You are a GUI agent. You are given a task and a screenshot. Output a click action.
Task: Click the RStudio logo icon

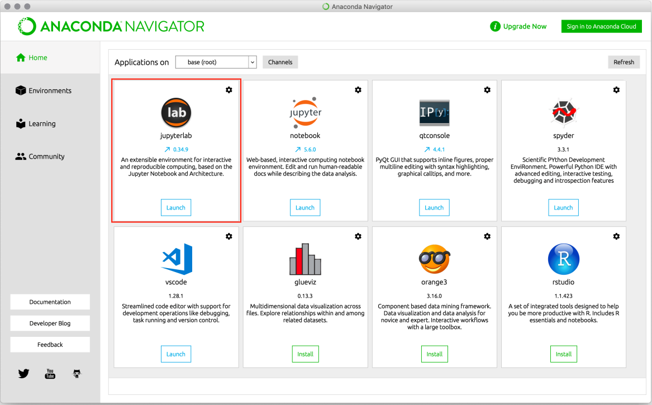click(563, 259)
